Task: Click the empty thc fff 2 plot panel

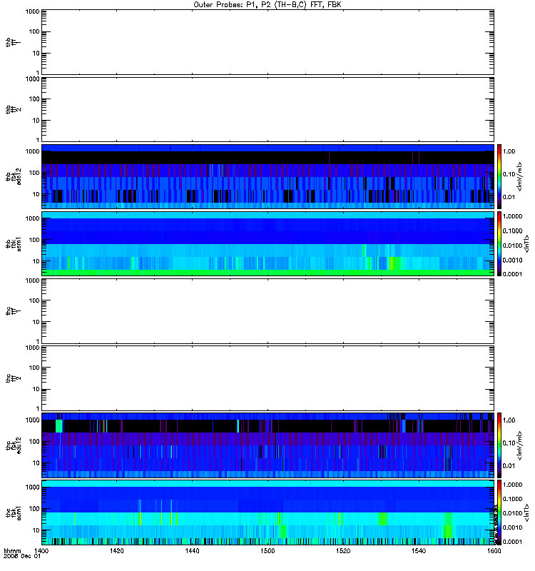Action: pos(268,378)
